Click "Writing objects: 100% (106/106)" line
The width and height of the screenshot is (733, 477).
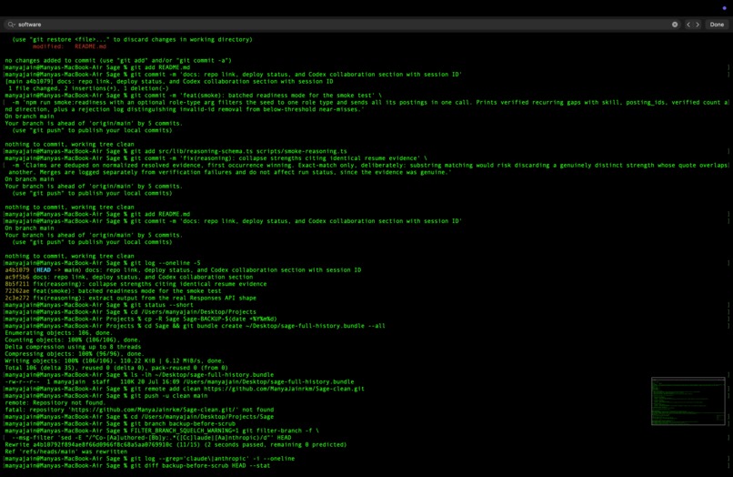click(115, 360)
